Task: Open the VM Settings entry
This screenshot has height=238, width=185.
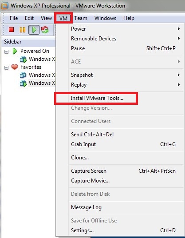Action: point(126,230)
